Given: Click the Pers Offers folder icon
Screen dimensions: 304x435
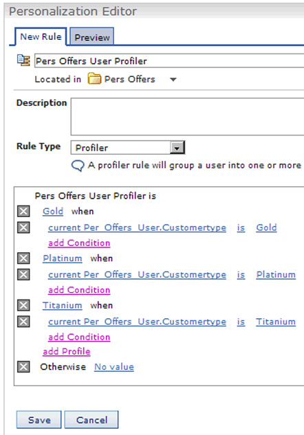Looking at the screenshot, I should pos(94,79).
